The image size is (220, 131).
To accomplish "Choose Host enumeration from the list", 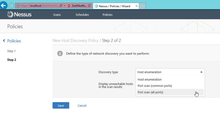I will click(170, 80).
